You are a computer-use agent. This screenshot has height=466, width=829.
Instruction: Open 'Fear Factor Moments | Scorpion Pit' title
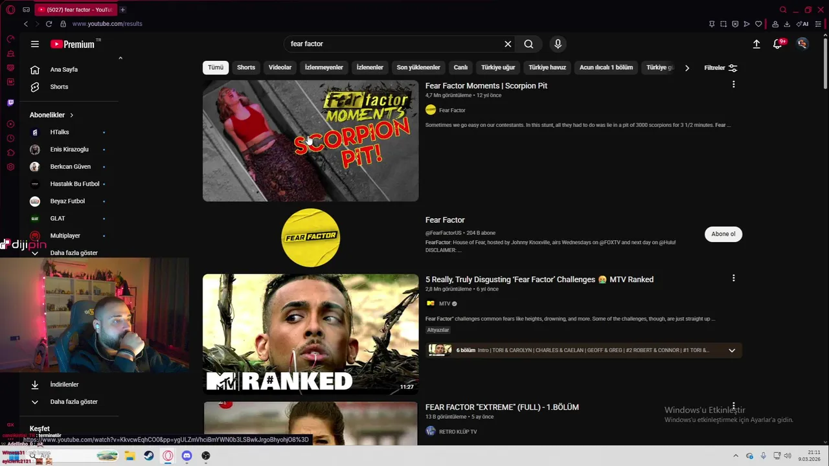pos(486,85)
